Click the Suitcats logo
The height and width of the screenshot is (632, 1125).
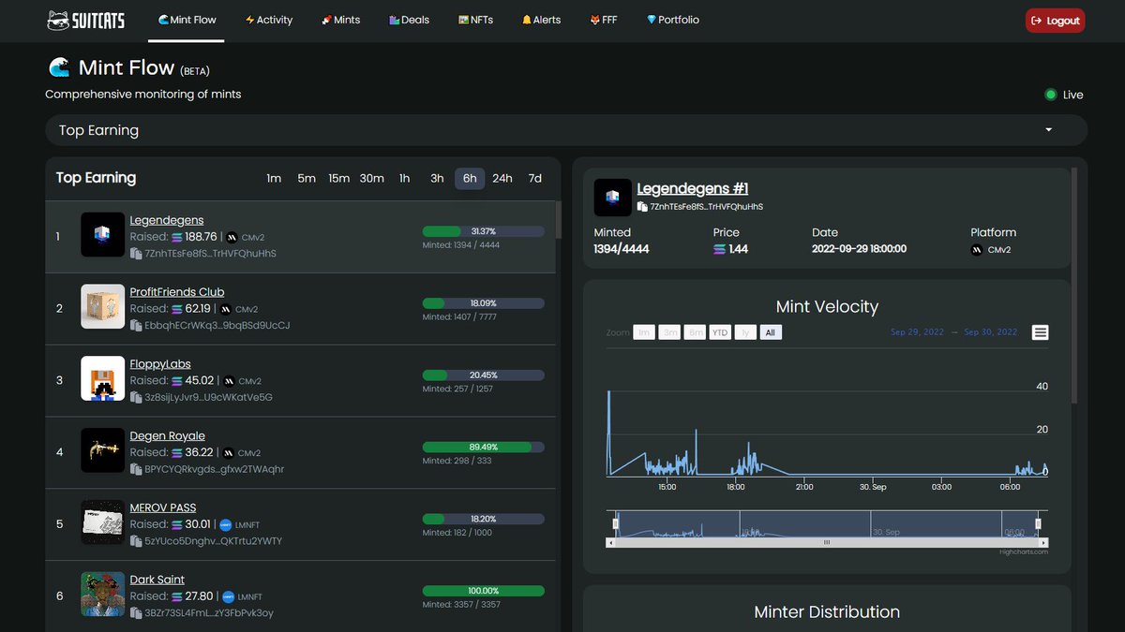tap(84, 20)
